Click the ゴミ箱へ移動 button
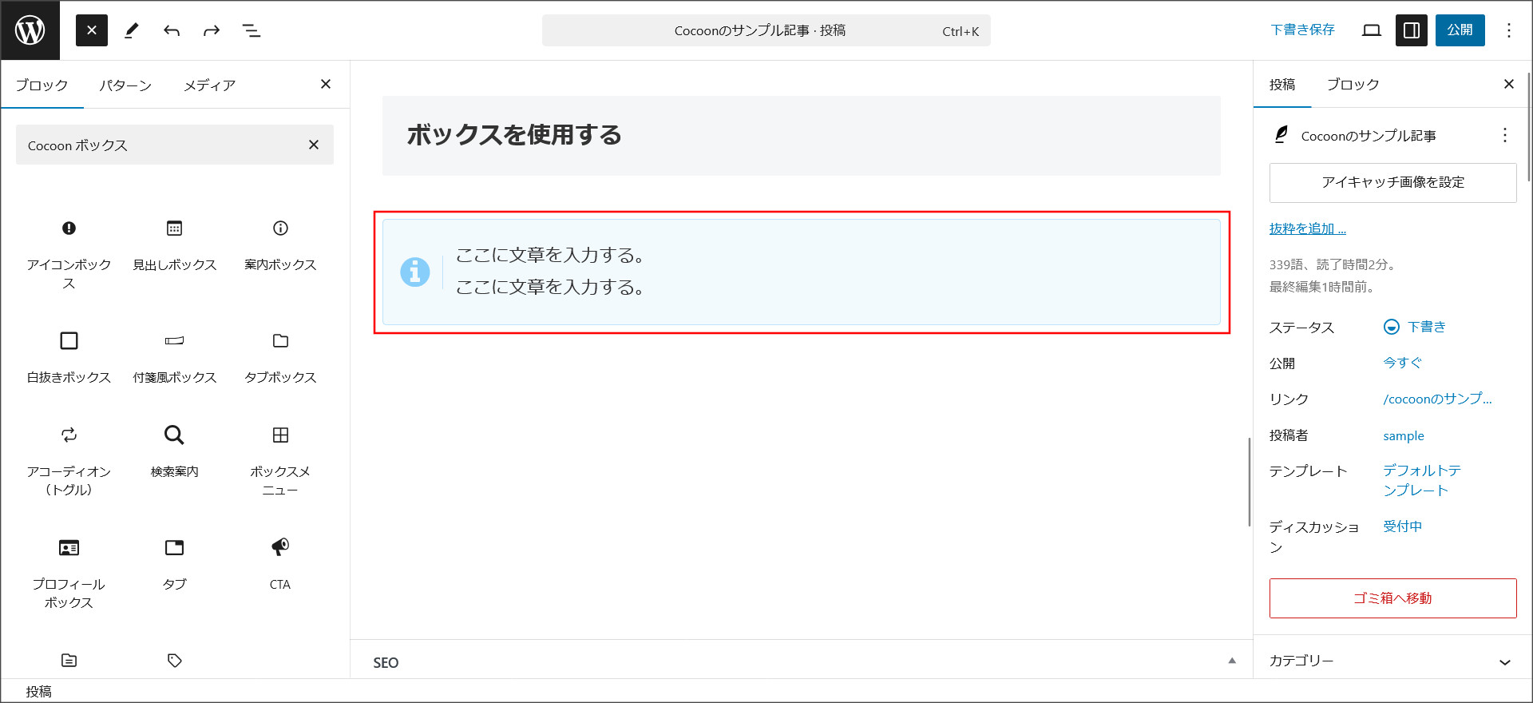The image size is (1533, 703). coord(1392,598)
